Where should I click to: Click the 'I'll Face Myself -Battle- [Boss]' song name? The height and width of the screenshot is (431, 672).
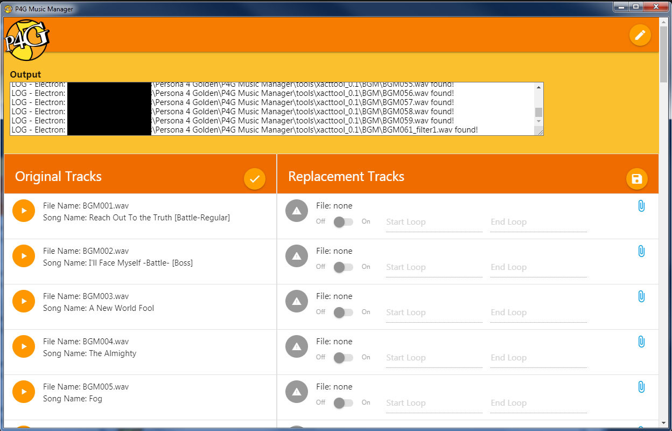pyautogui.click(x=141, y=263)
